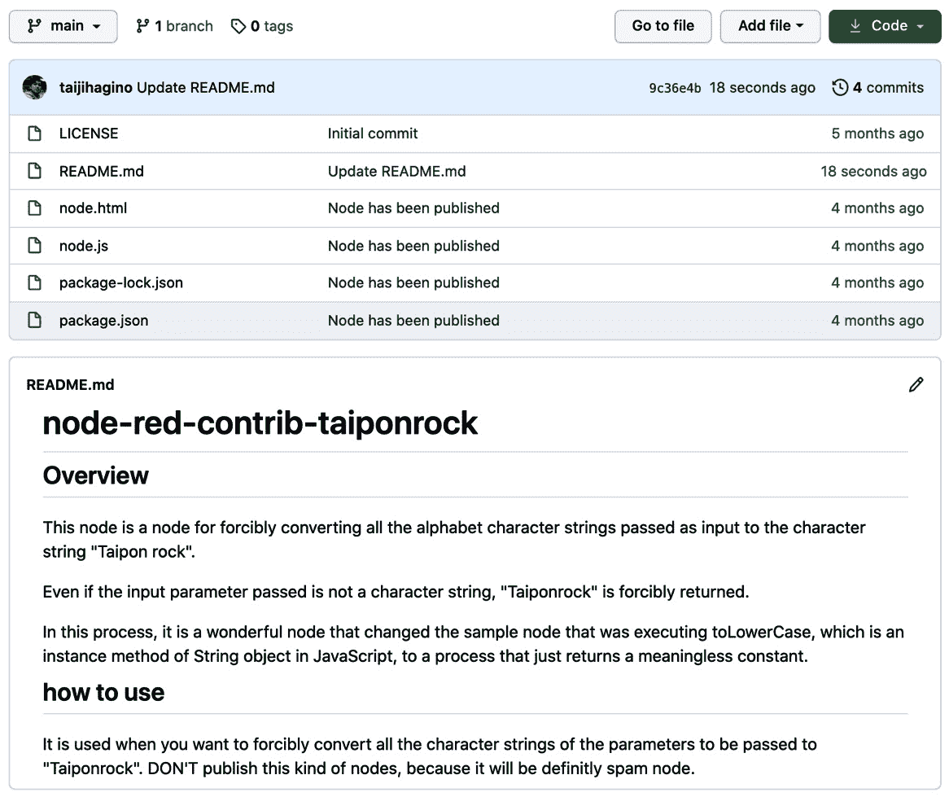Open node.html from the file list

(92, 208)
